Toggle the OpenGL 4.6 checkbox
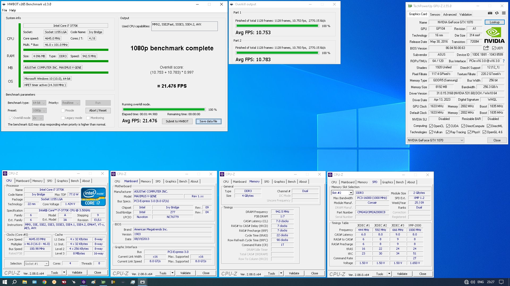 tap(484, 132)
